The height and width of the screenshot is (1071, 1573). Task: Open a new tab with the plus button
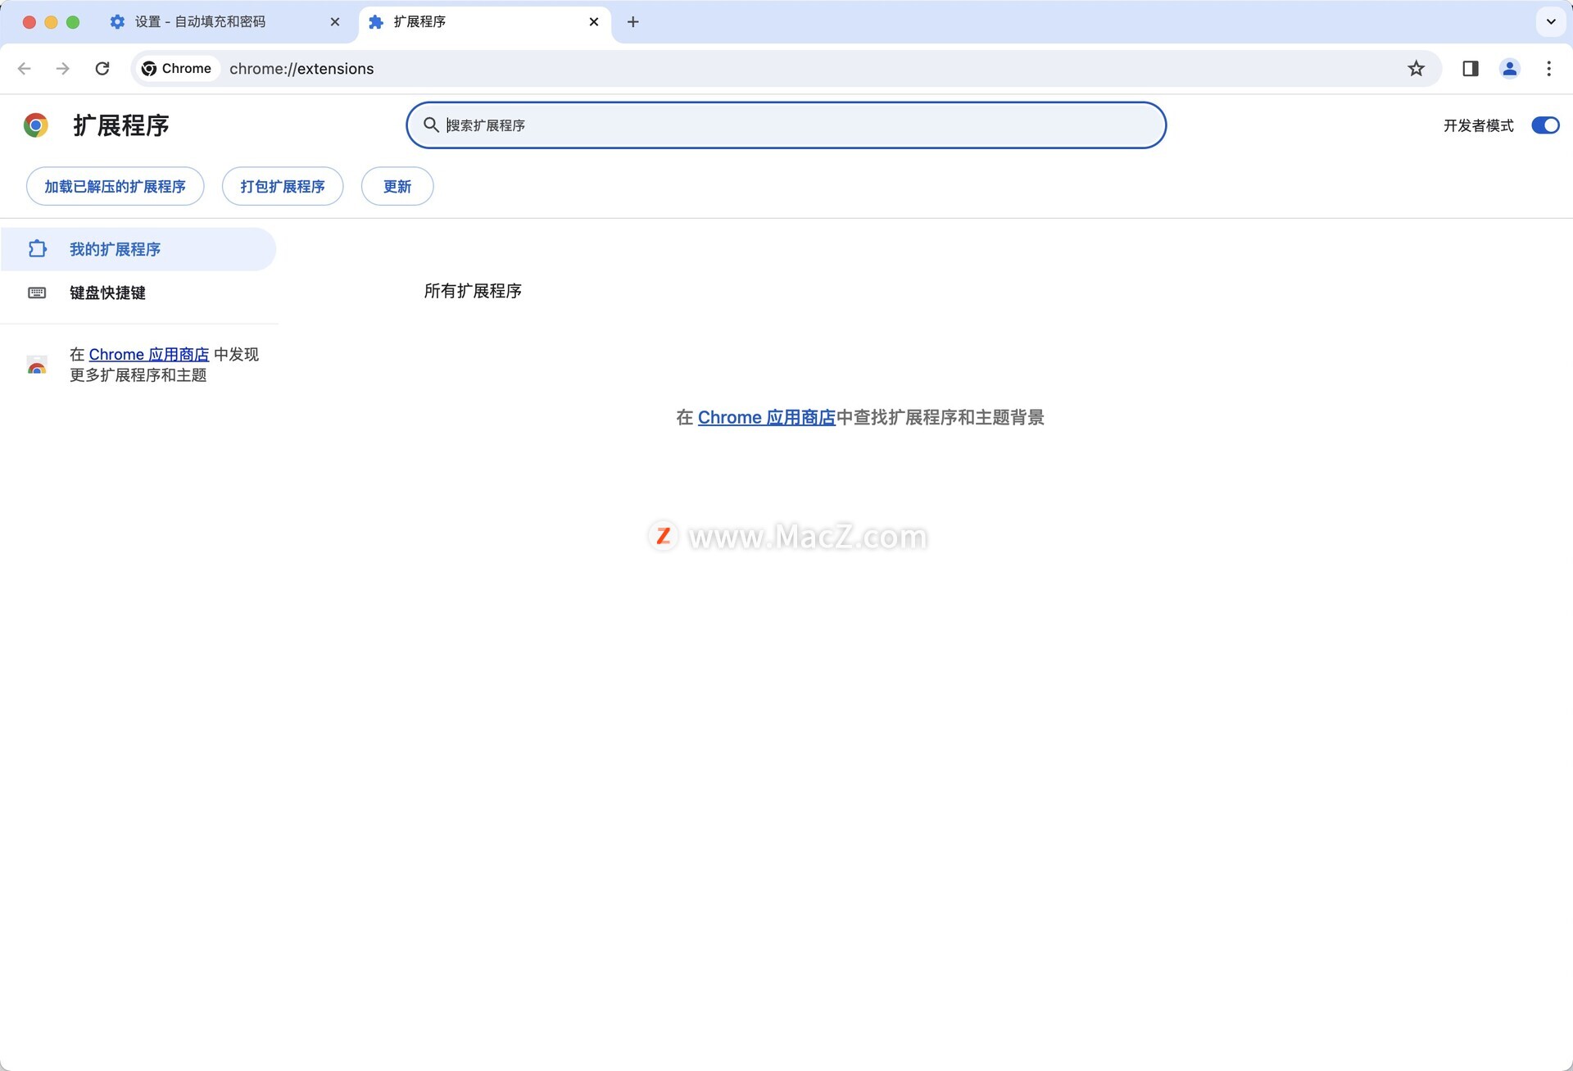click(632, 22)
